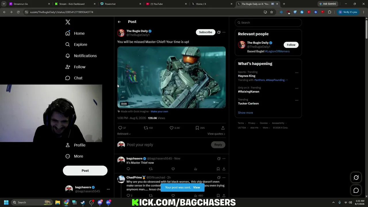The height and width of the screenshot is (207, 368).
Task: Show hidden system tray icons
Action: 333,202
